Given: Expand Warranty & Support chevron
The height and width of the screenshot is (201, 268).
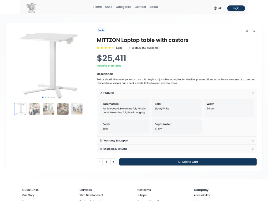Looking at the screenshot, I should pos(253,140).
